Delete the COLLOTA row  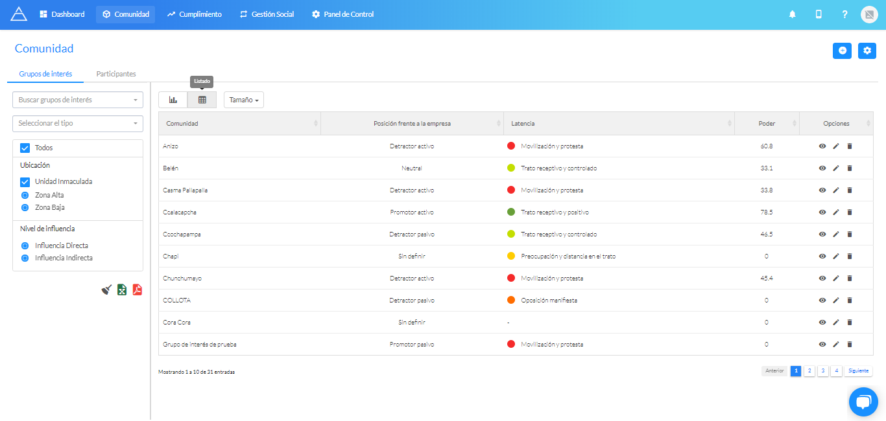[850, 301]
